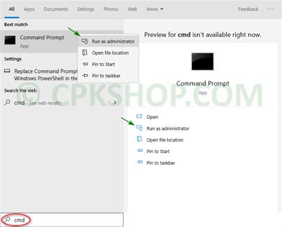Switch to the All search tab
282x227 pixels.
pyautogui.click(x=12, y=9)
